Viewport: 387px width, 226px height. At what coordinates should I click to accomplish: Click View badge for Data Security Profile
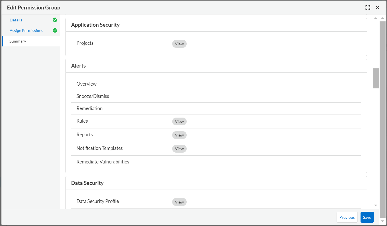coord(179,202)
